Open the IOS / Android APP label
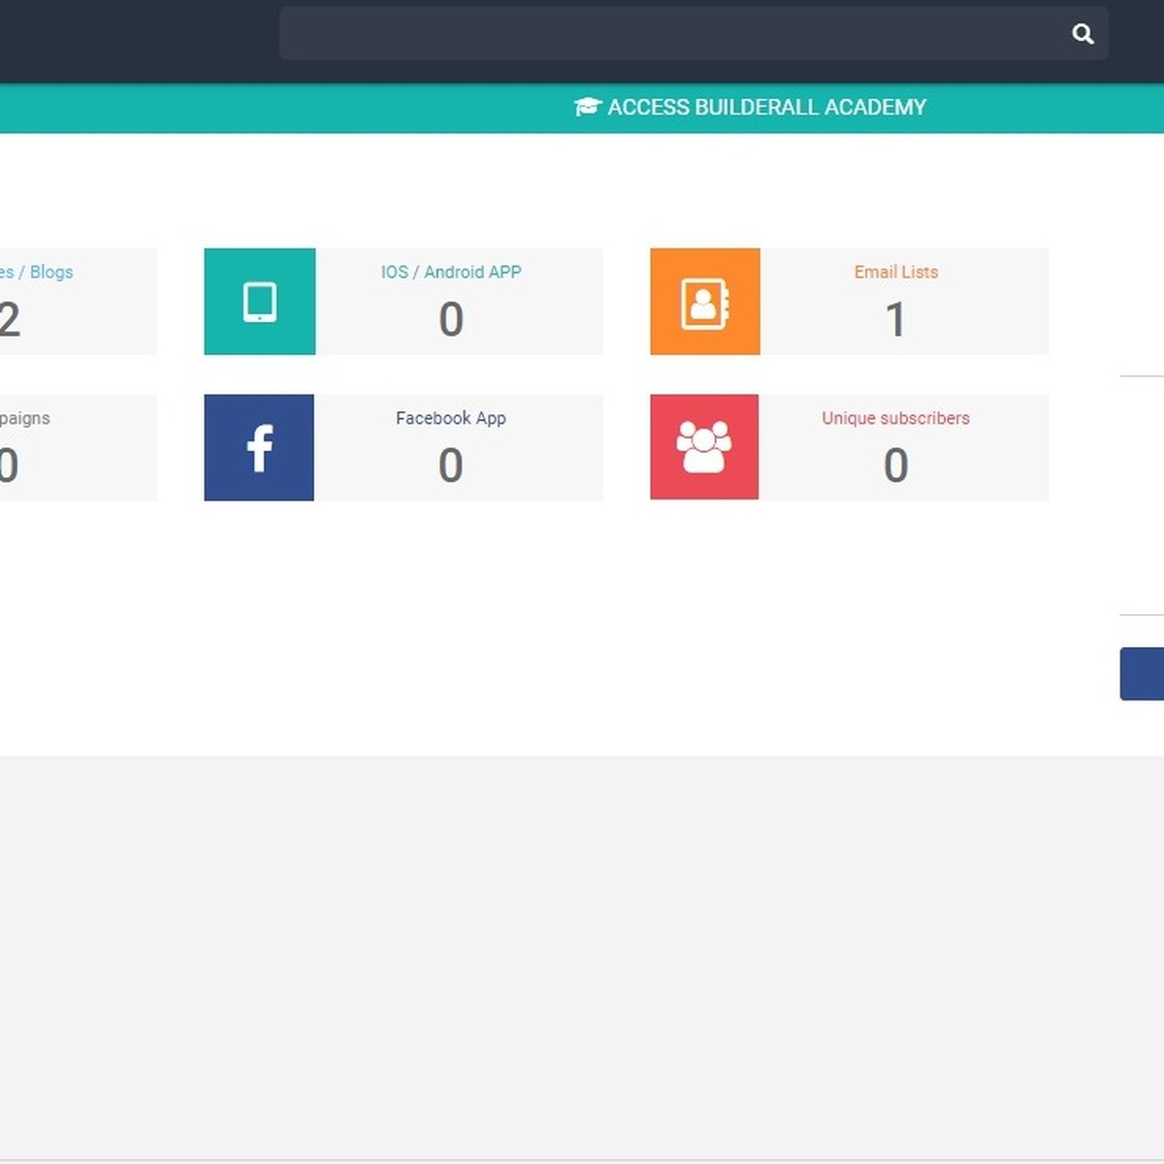1164x1164 pixels. click(451, 273)
